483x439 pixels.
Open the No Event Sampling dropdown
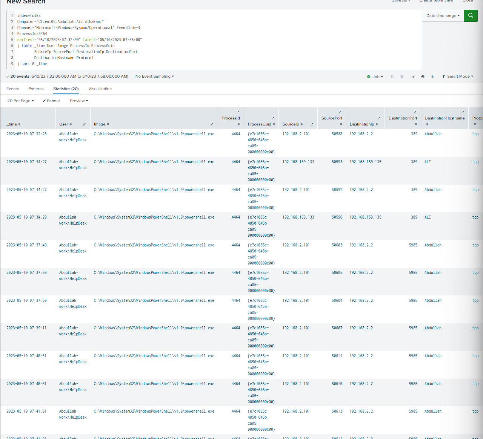coord(155,76)
